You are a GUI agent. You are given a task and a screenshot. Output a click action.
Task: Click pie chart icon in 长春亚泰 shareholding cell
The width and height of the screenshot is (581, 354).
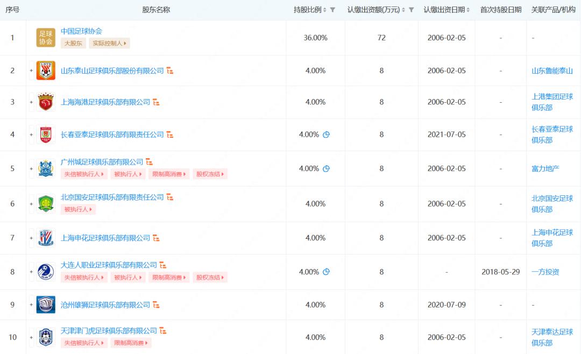click(x=326, y=134)
